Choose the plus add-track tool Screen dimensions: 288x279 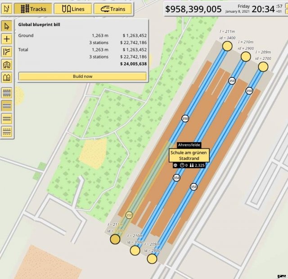point(7,39)
